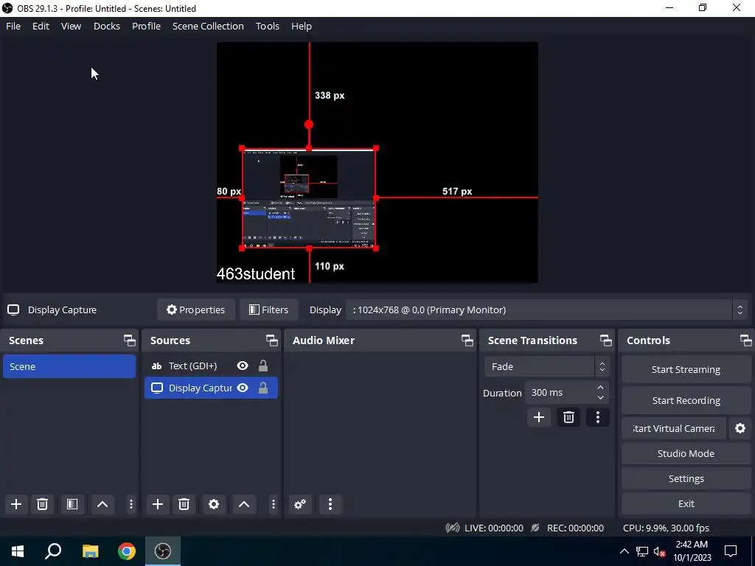Add a new source with plus icon

pyautogui.click(x=158, y=504)
